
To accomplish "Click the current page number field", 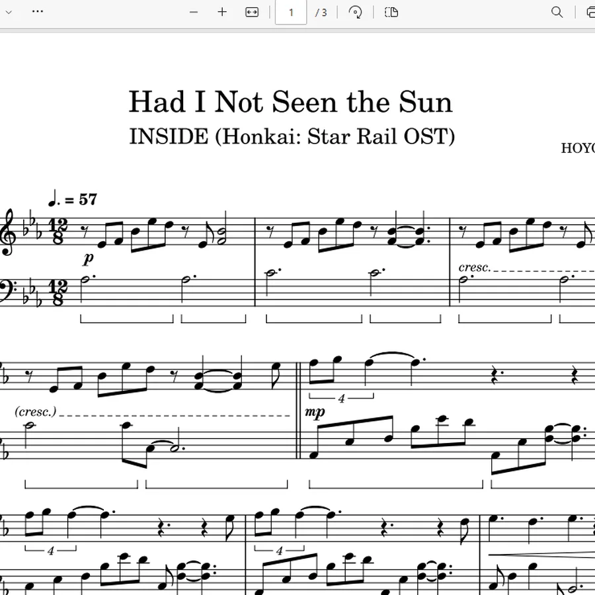I will [x=291, y=13].
